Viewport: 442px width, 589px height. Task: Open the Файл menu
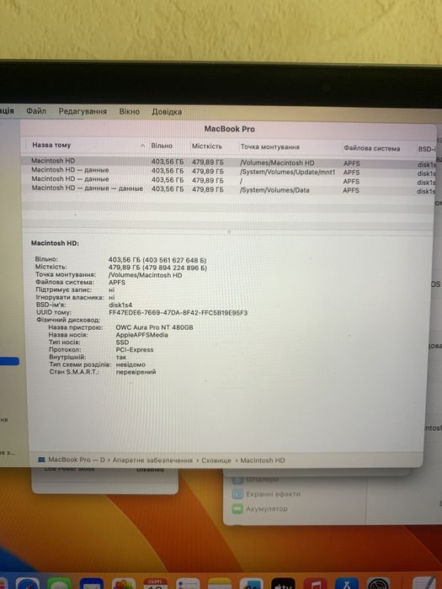click(36, 111)
